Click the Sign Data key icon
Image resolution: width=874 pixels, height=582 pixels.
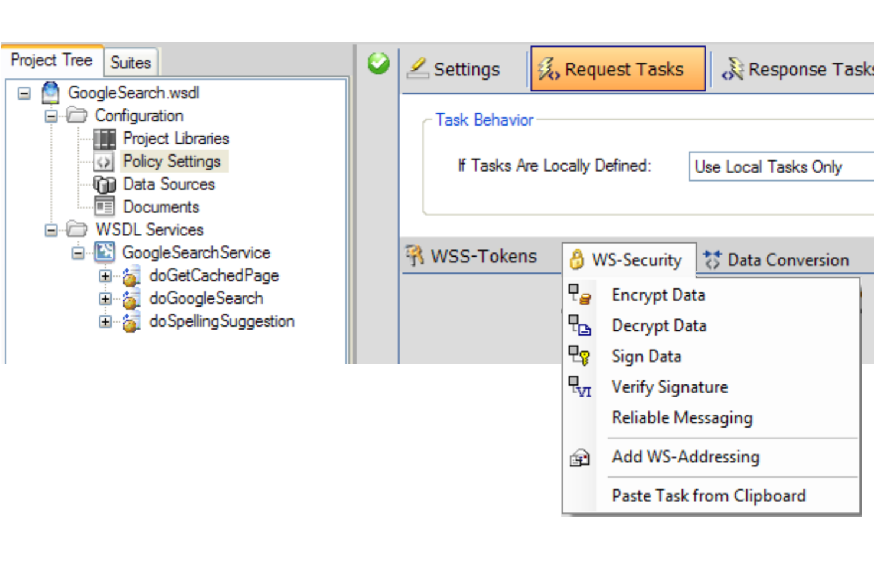(x=579, y=356)
